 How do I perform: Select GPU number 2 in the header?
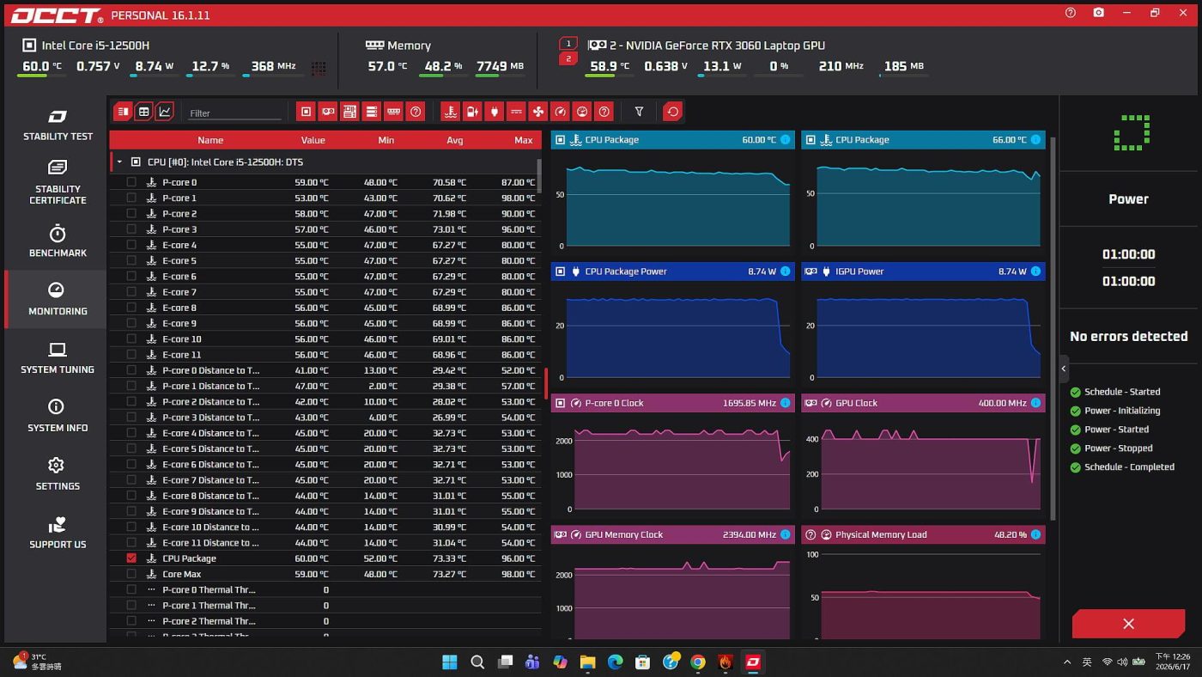pos(568,58)
